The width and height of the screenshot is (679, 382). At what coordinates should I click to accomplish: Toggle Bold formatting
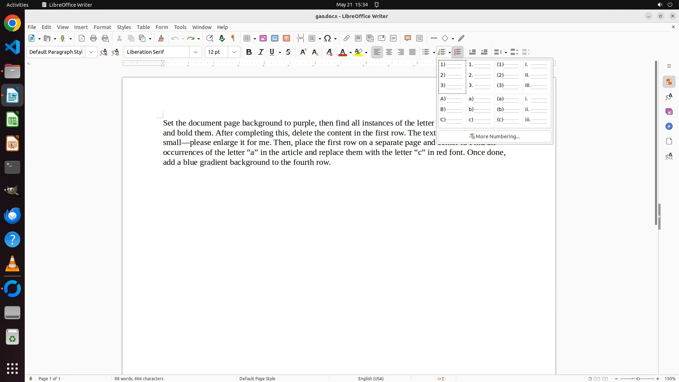pos(249,52)
